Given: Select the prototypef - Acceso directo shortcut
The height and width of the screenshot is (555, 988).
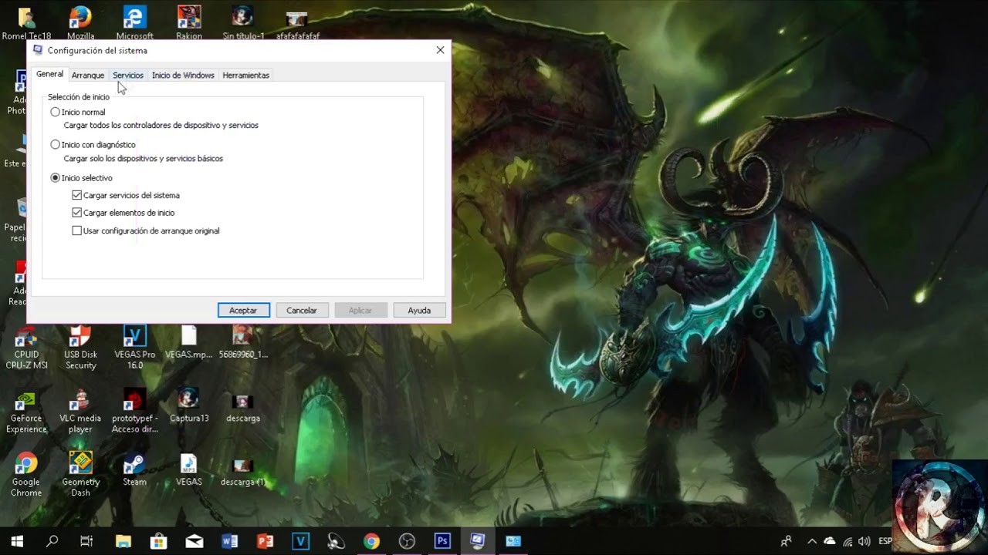Looking at the screenshot, I should tap(134, 412).
